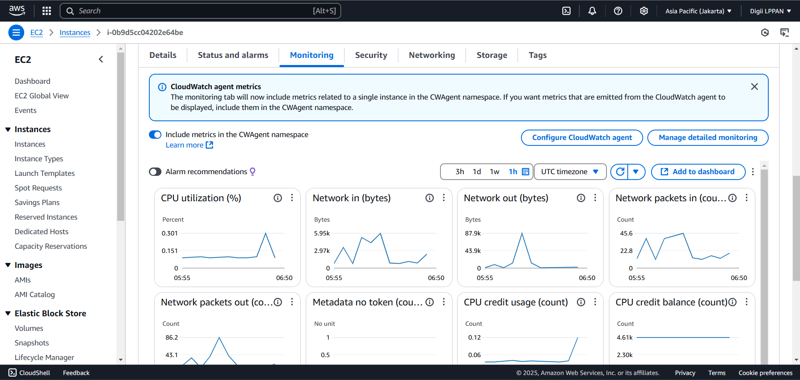Open the UTC timezone dropdown
Screen dimensions: 800x380
[570, 171]
